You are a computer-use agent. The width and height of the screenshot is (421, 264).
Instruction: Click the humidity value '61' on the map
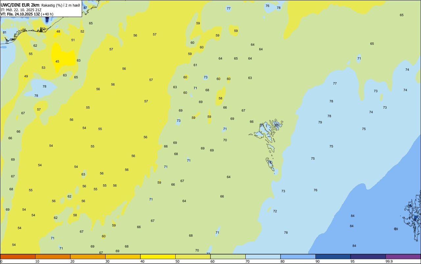195,65
